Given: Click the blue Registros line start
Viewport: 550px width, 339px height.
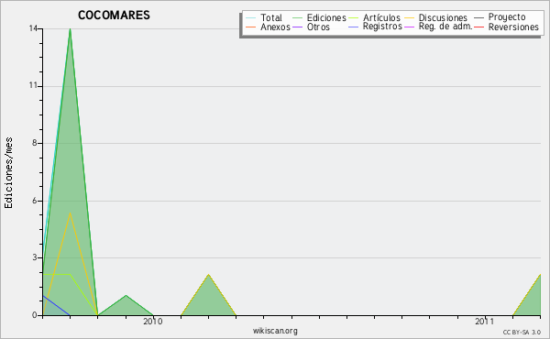Looking at the screenshot, I should click(x=43, y=296).
